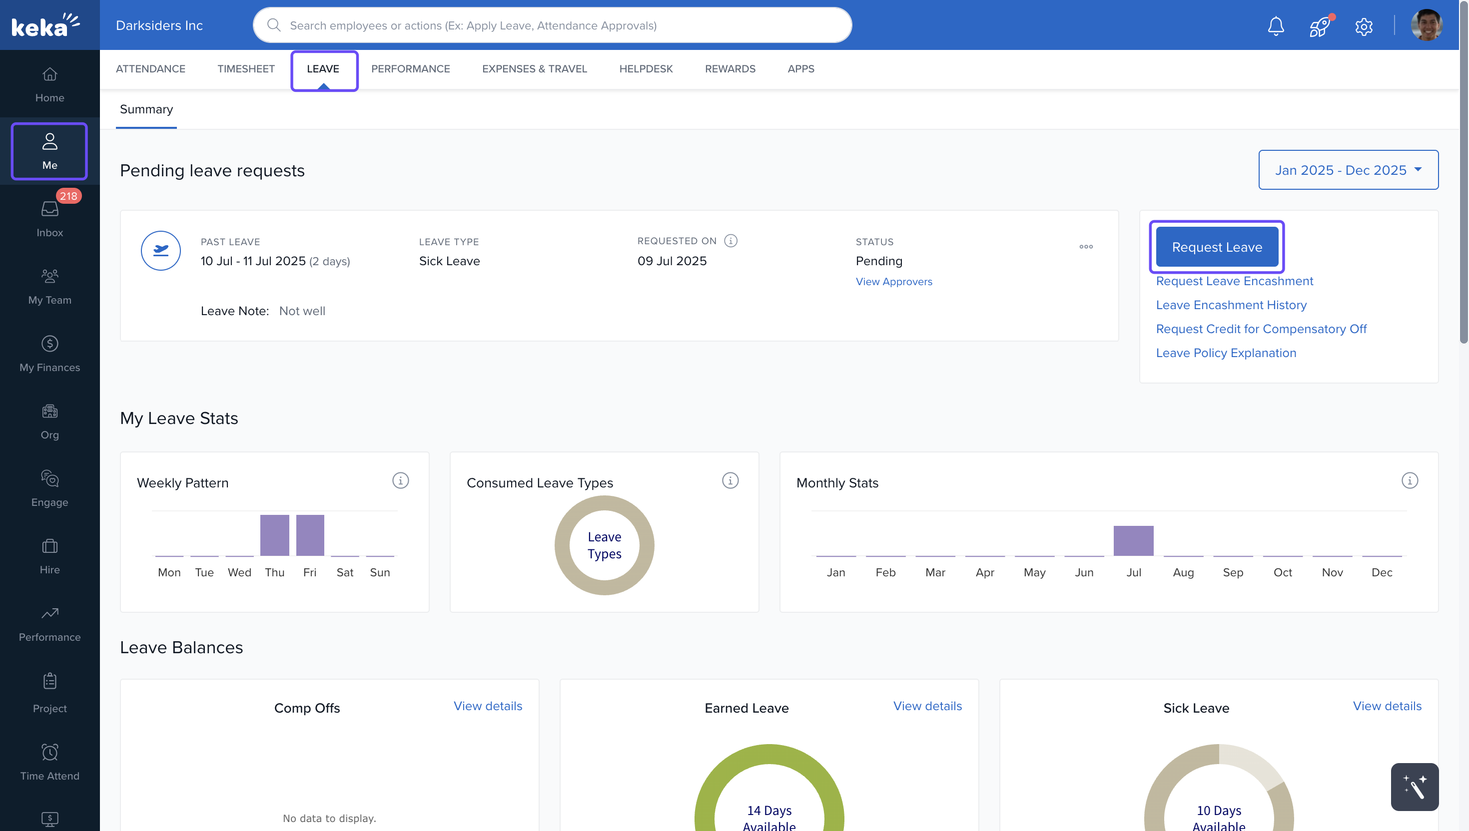Open three-dot menu on pending leave
The image size is (1469, 831).
pyautogui.click(x=1086, y=247)
